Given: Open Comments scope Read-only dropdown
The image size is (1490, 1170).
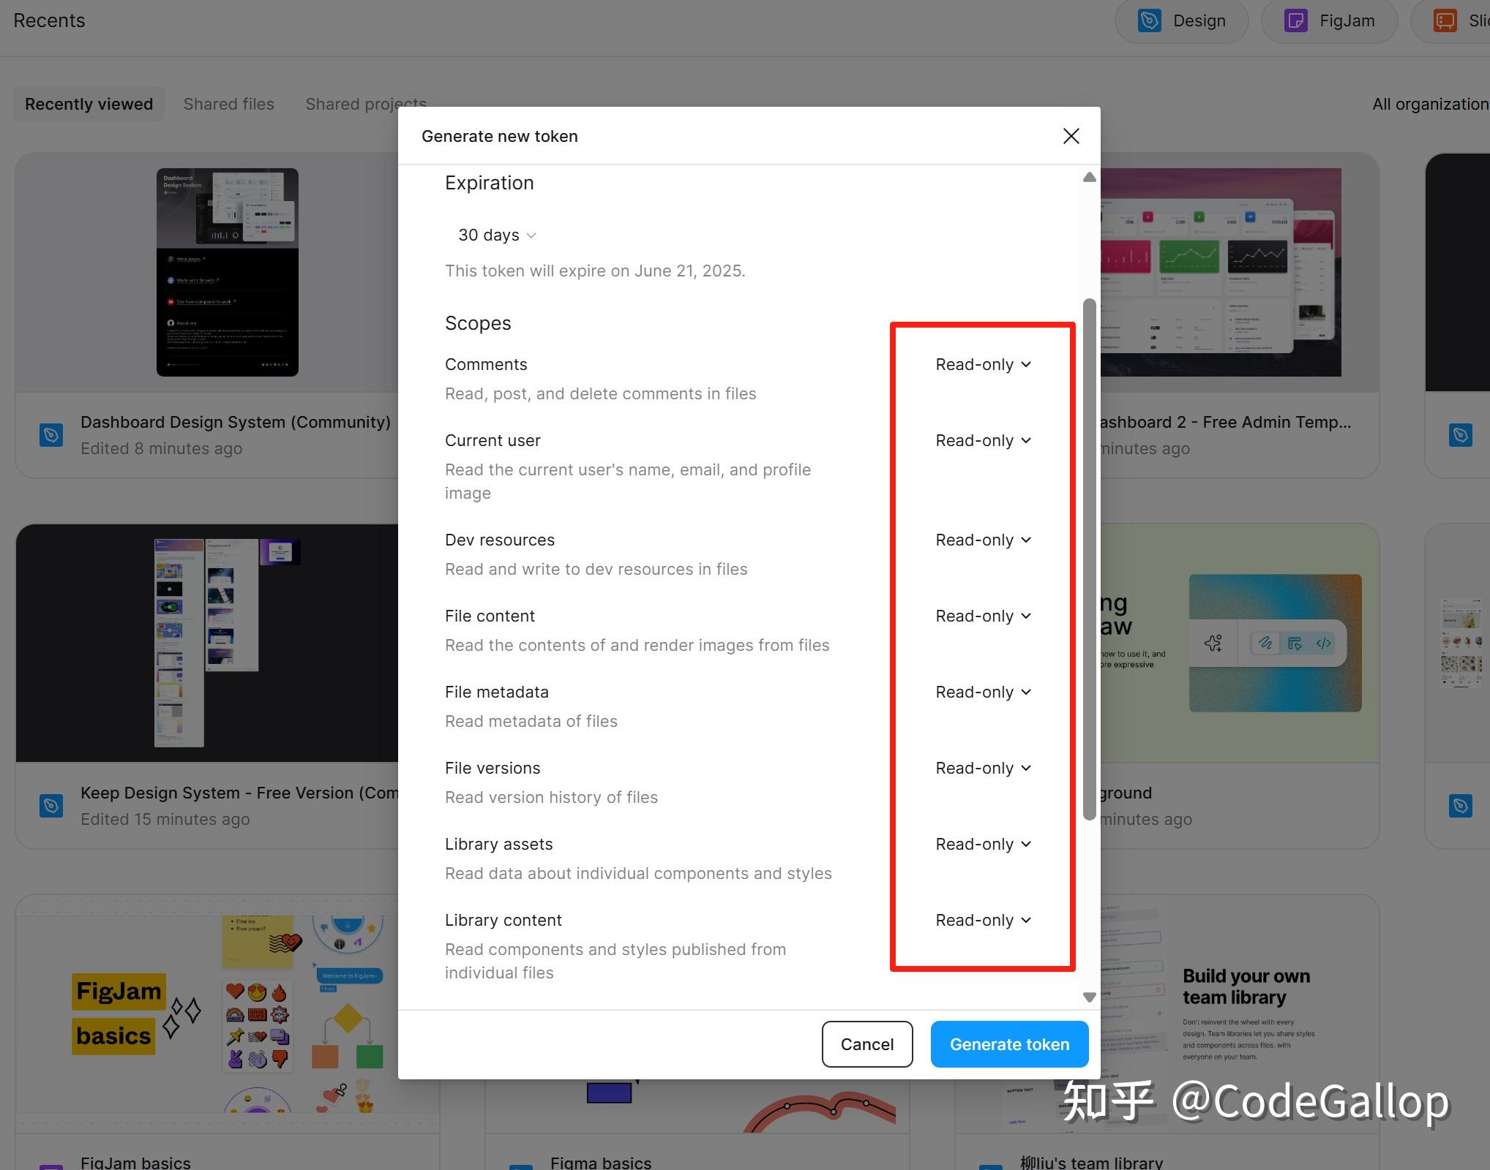Looking at the screenshot, I should (983, 364).
